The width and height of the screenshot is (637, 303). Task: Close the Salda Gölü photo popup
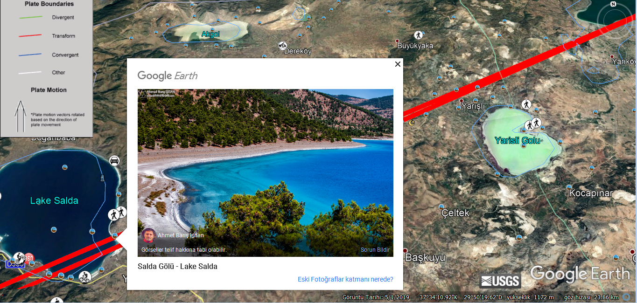pos(398,64)
